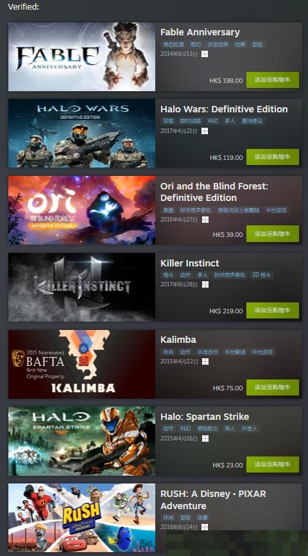The width and height of the screenshot is (308, 556).
Task: Click the Windows icon under Halo: Spartan Strike
Action: coord(205,439)
